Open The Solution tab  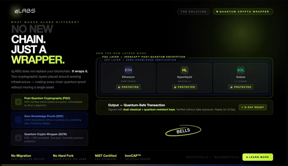click(194, 11)
